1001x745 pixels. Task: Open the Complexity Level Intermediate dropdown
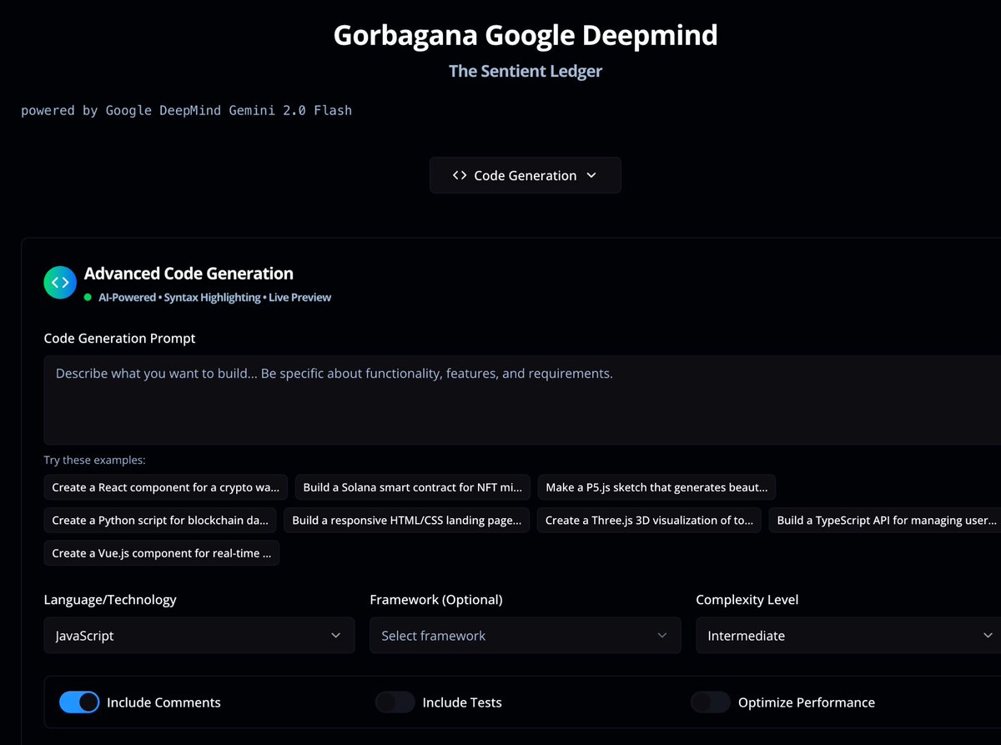coord(848,635)
